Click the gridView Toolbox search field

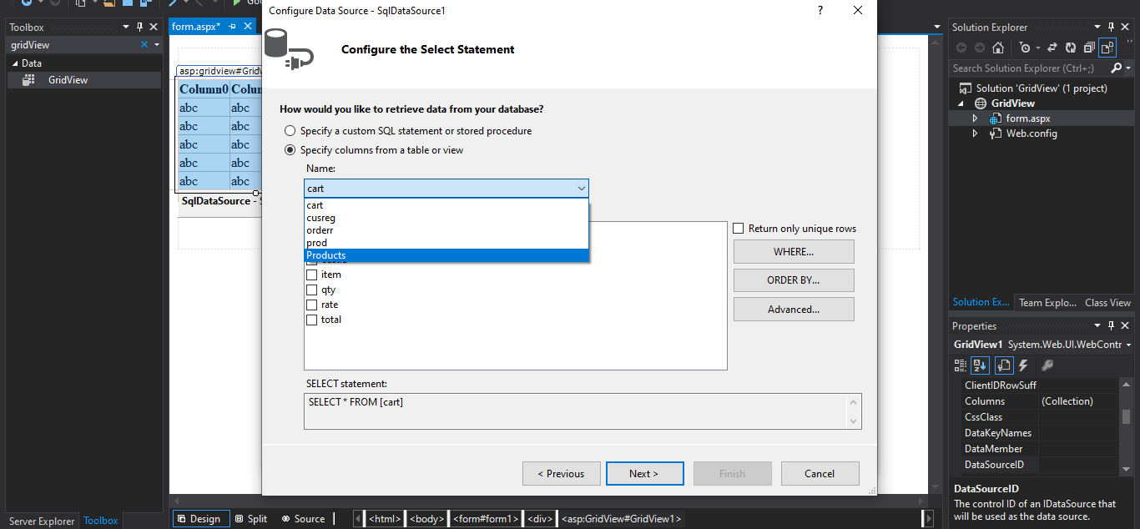(x=72, y=45)
